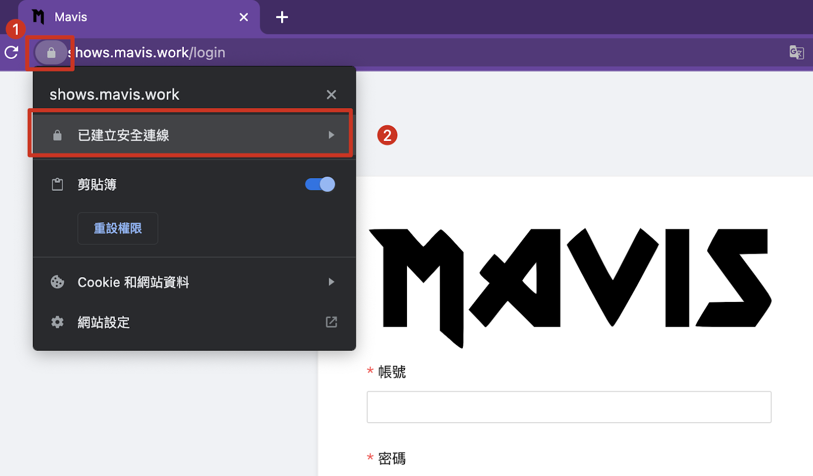Open a new tab with plus button
Image resolution: width=813 pixels, height=476 pixels.
coord(282,17)
